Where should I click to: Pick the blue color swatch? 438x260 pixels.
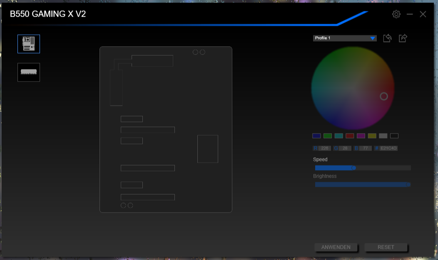click(x=316, y=136)
